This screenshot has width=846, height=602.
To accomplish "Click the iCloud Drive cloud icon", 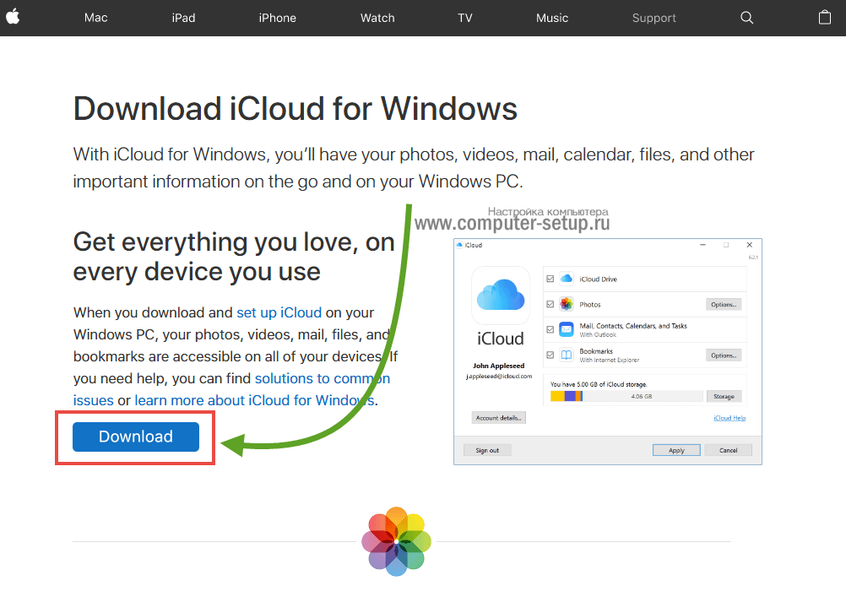I will tap(567, 279).
